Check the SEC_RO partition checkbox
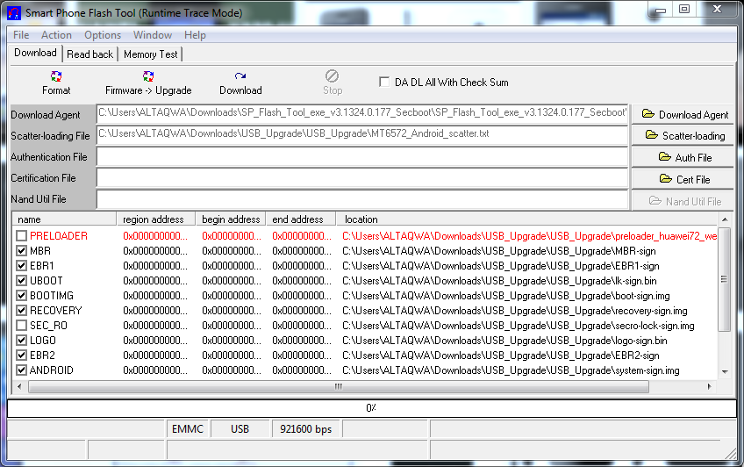Screen dimensions: 744x467 tap(21, 326)
